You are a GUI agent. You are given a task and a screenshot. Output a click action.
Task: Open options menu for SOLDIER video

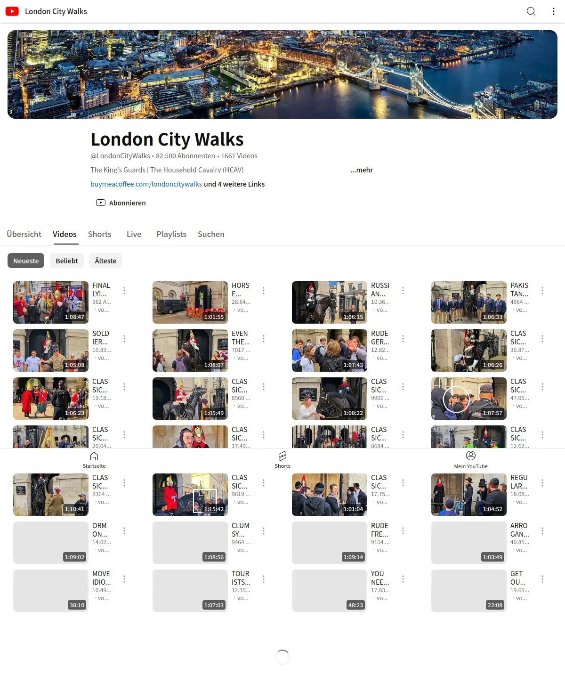pos(124,339)
